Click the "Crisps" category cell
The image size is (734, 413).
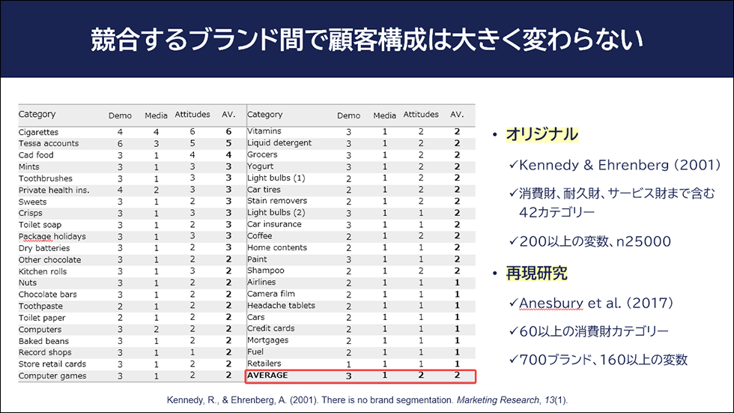point(31,213)
